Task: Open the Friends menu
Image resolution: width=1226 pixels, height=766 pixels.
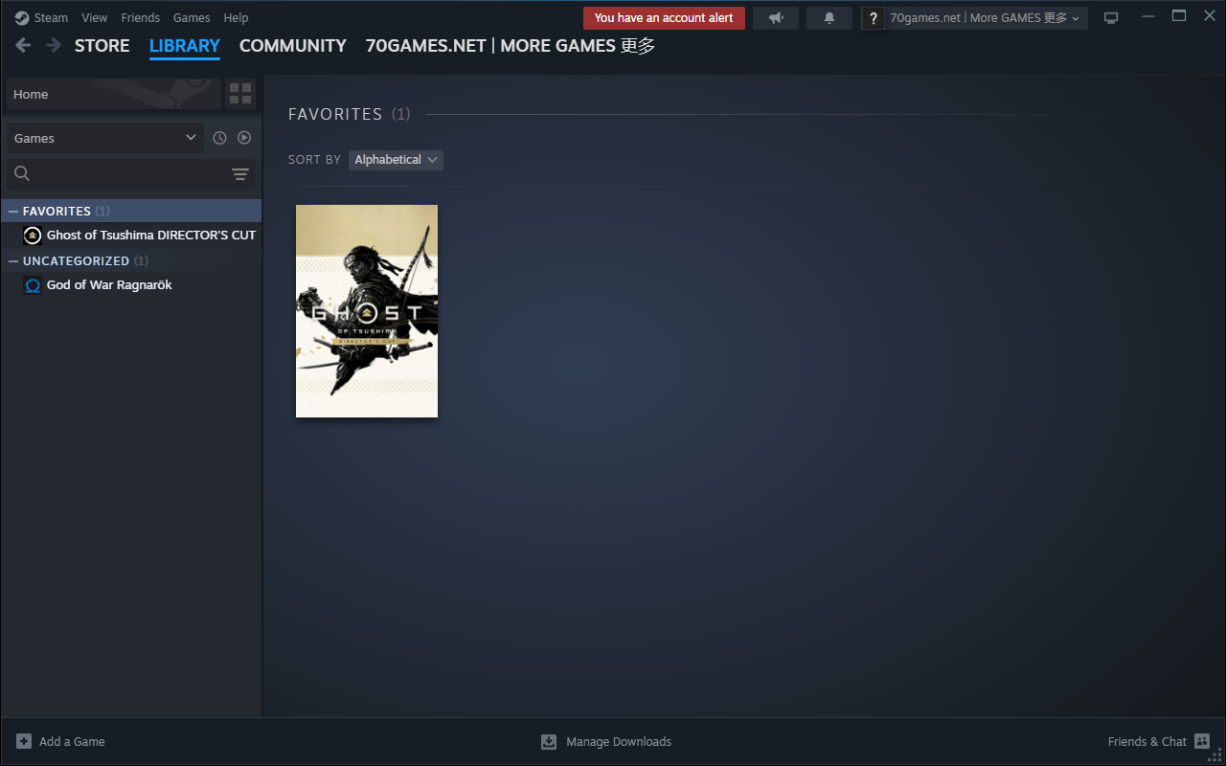Action: 140,17
